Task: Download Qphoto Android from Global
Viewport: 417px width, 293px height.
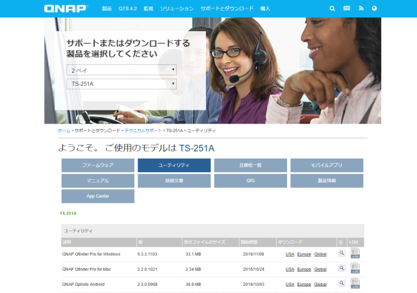Action: pyautogui.click(x=320, y=285)
